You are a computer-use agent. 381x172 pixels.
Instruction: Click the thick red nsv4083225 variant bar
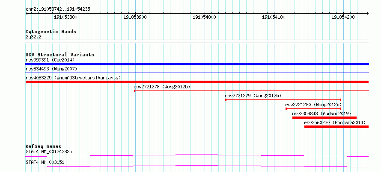197,82
